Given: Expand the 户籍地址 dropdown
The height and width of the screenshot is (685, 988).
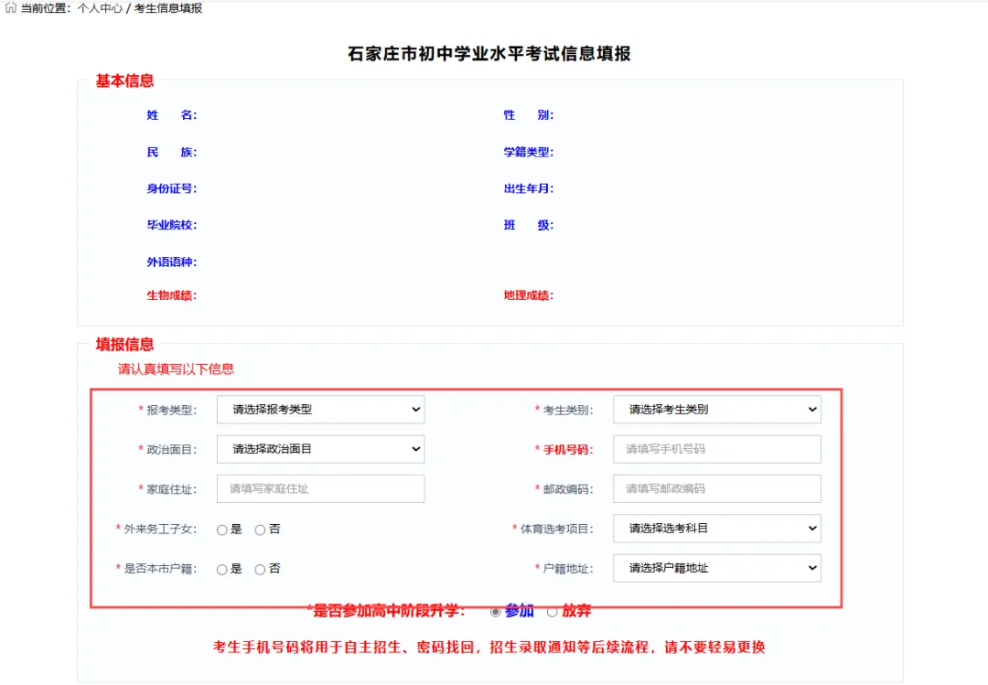Looking at the screenshot, I should pos(716,569).
